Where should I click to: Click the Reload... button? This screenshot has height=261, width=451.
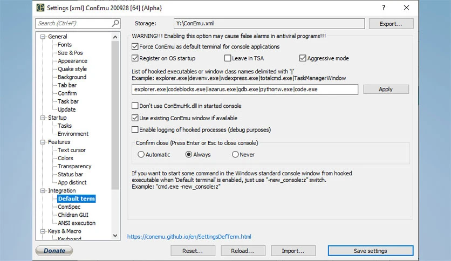tap(242, 251)
